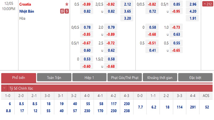Click the Croatia team name
Viewport: 214px width, 120px height.
(x=26, y=4)
